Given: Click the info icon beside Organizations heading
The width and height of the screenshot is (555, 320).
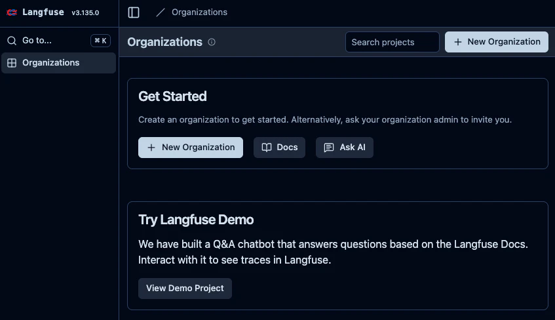Looking at the screenshot, I should [x=212, y=42].
